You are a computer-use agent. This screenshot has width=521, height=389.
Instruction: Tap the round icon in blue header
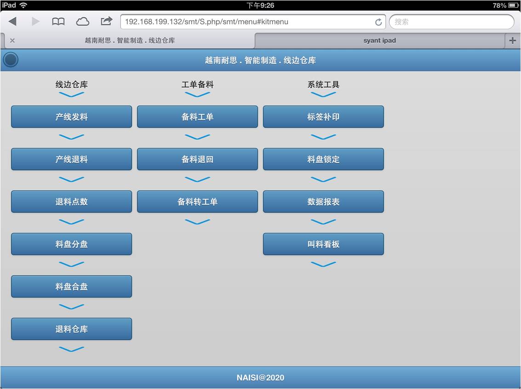10,60
